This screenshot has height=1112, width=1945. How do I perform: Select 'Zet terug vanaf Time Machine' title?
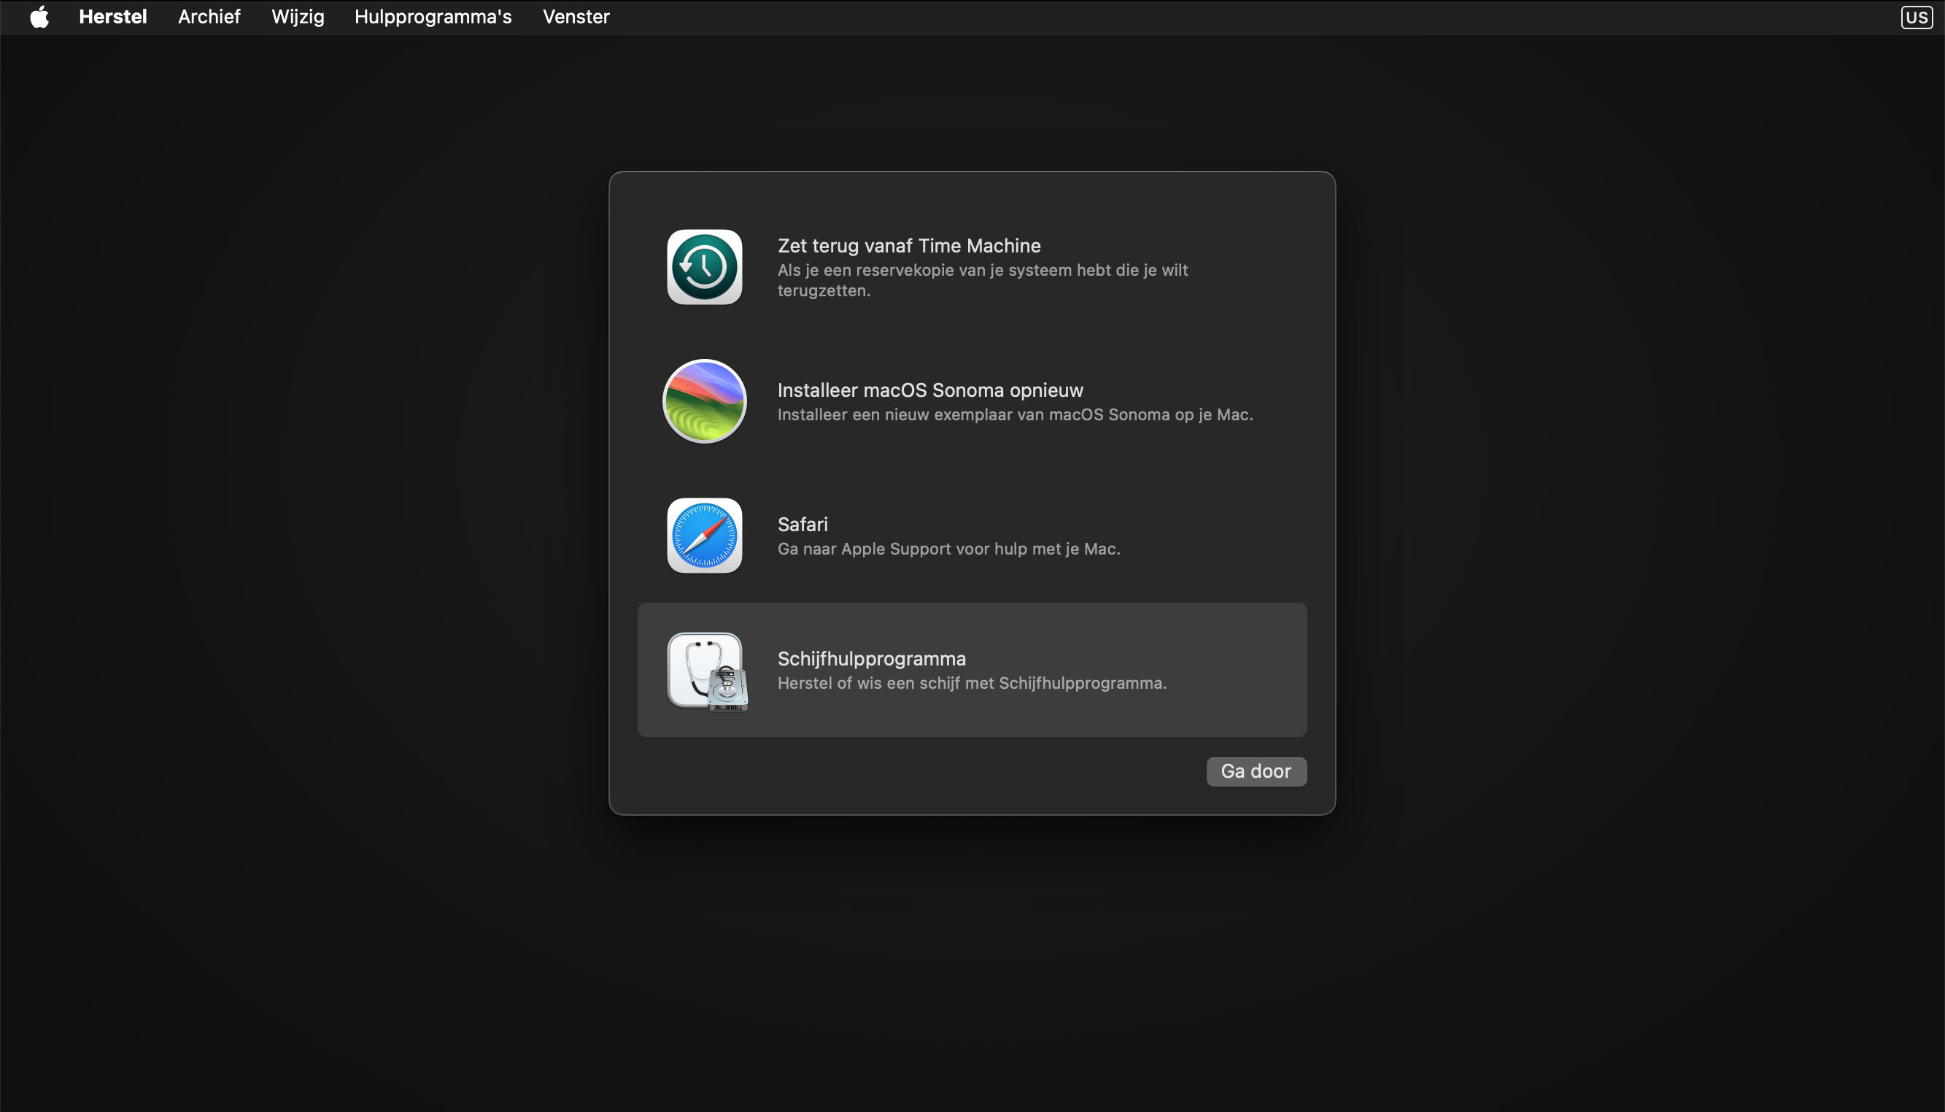(x=909, y=246)
